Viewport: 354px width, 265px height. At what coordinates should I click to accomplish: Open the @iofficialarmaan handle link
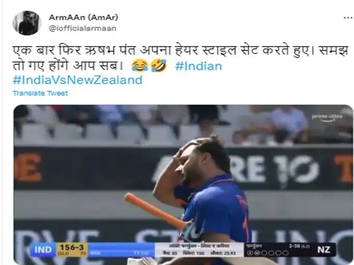(82, 29)
